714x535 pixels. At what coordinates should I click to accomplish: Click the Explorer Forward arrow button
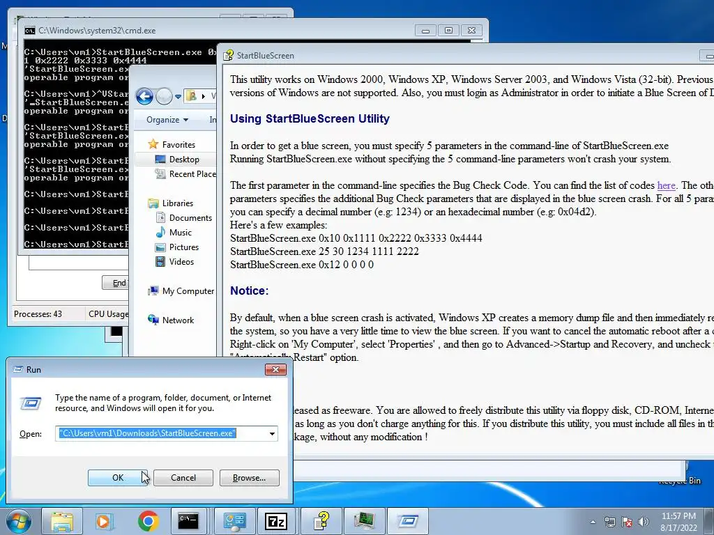click(164, 96)
